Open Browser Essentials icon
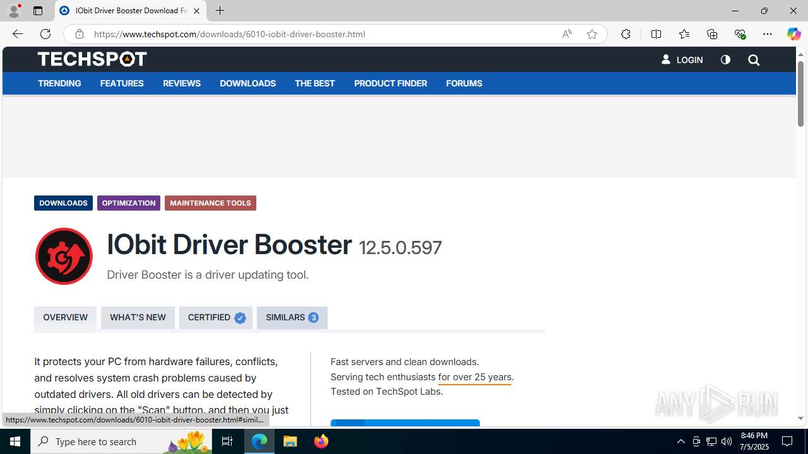This screenshot has height=454, width=808. click(740, 34)
